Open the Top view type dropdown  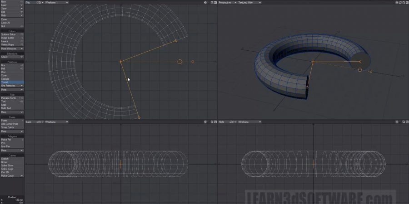34,2
